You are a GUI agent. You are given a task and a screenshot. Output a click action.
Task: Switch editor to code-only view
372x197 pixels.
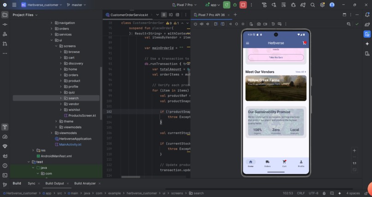(x=164, y=15)
